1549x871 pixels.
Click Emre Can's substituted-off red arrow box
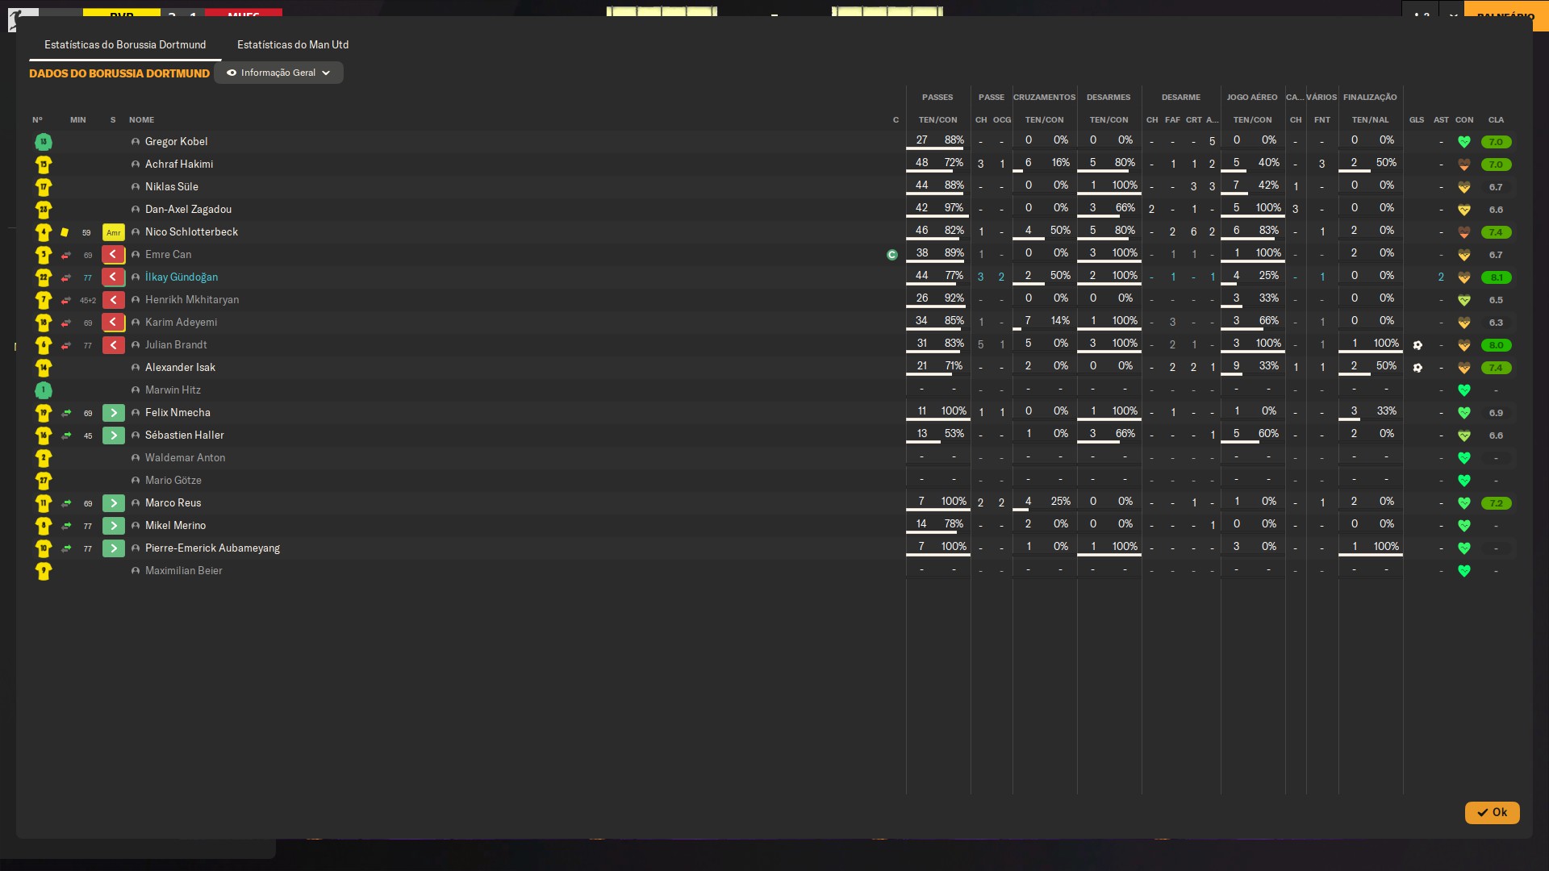pos(114,255)
